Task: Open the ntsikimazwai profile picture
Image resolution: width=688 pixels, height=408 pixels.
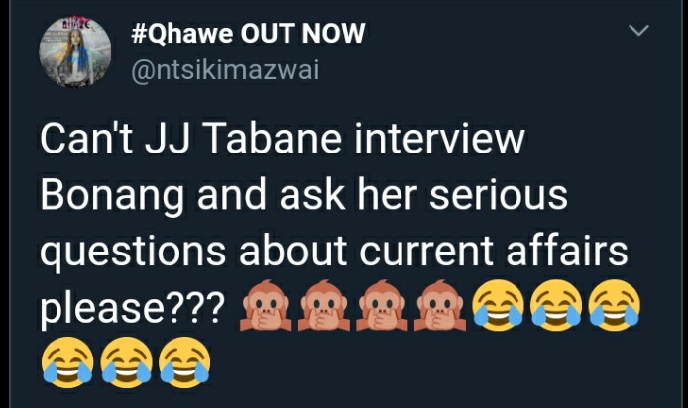Action: (x=75, y=52)
